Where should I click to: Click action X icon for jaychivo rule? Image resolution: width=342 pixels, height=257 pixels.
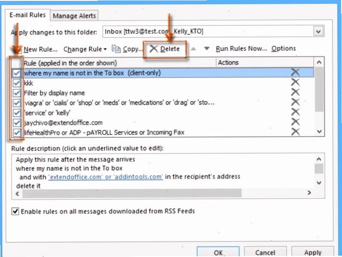point(295,122)
